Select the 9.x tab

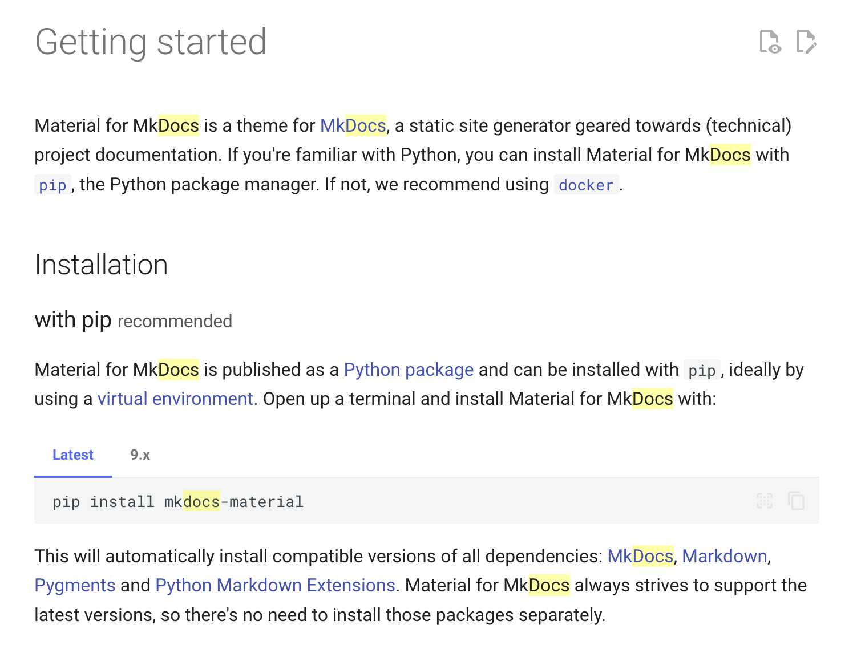coord(140,455)
